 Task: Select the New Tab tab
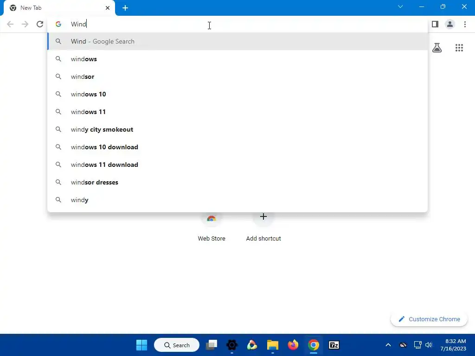59,8
